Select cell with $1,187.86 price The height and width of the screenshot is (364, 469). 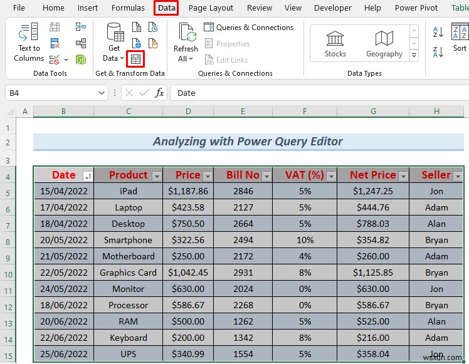[188, 191]
